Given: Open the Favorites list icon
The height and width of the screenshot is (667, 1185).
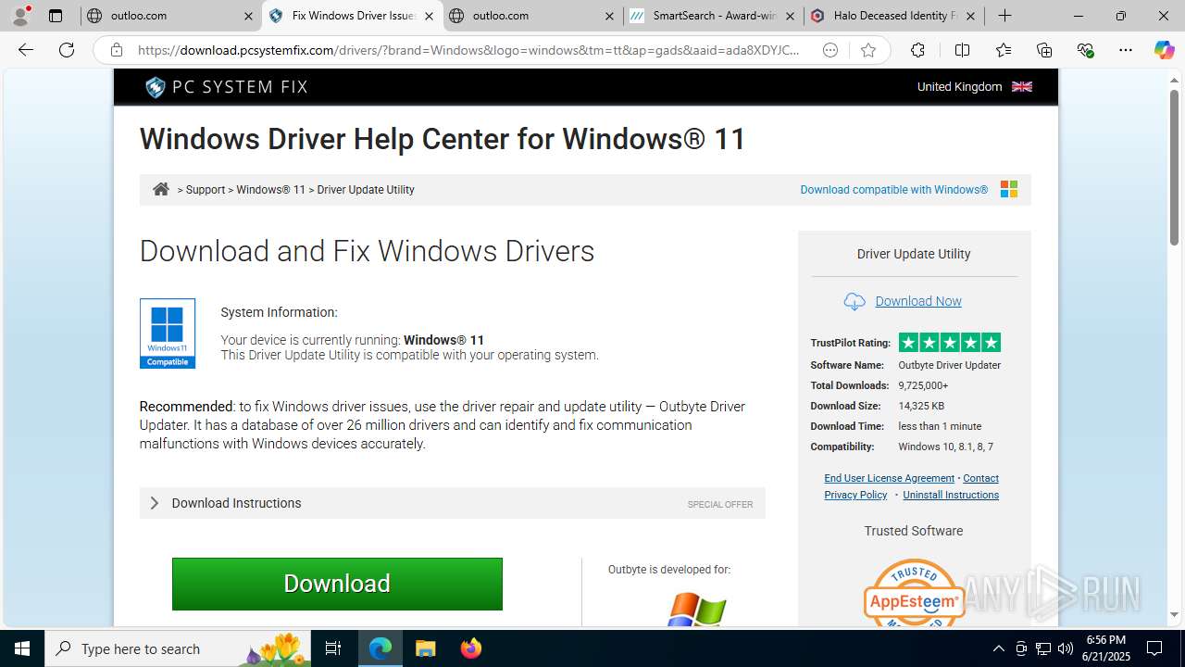Looking at the screenshot, I should point(1004,50).
